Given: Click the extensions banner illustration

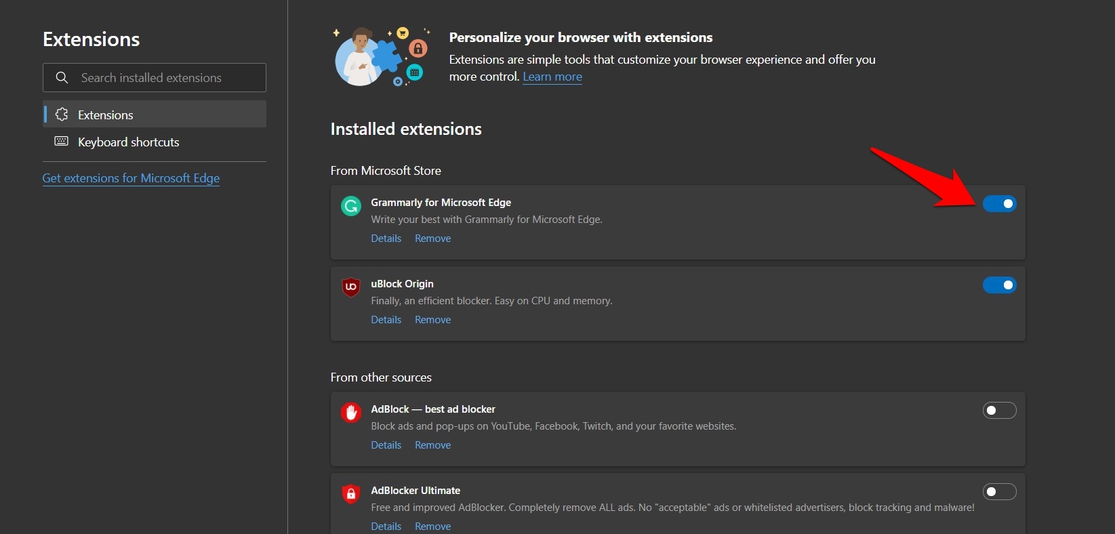Looking at the screenshot, I should [380, 58].
